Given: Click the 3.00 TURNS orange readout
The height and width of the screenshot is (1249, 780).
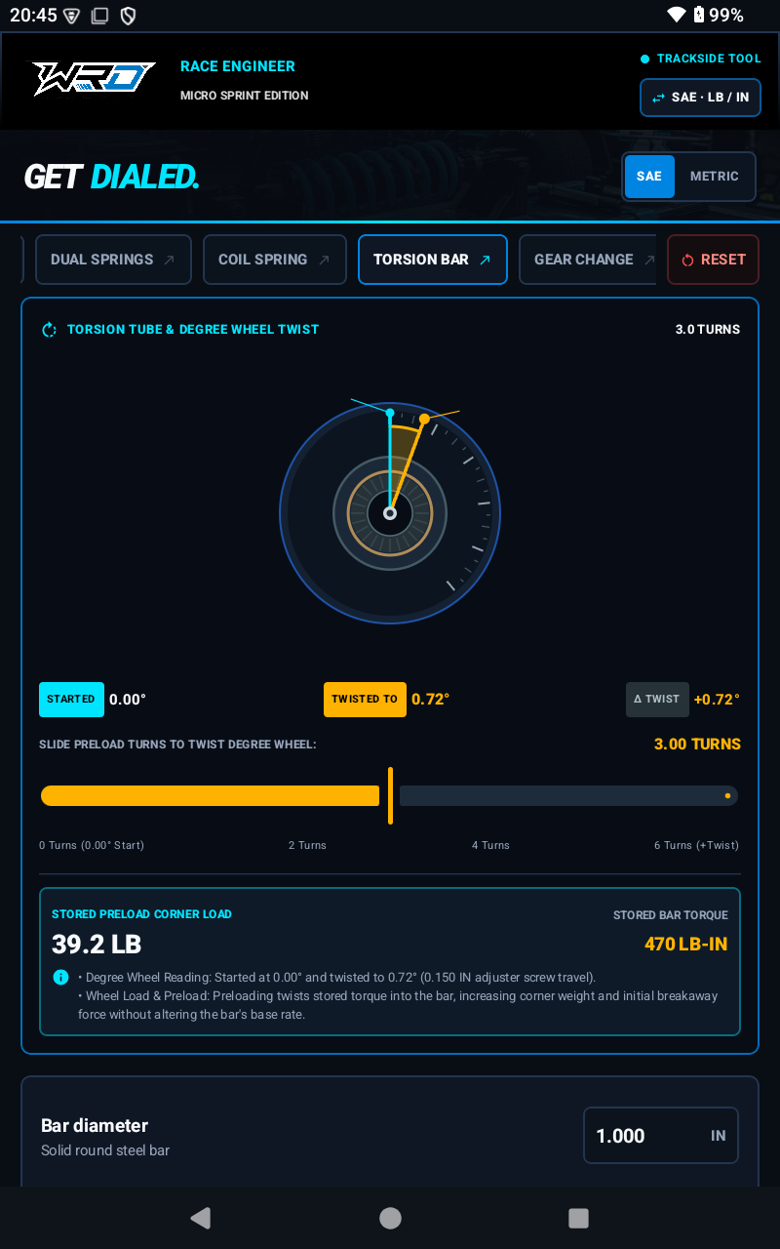Looking at the screenshot, I should pos(697,744).
